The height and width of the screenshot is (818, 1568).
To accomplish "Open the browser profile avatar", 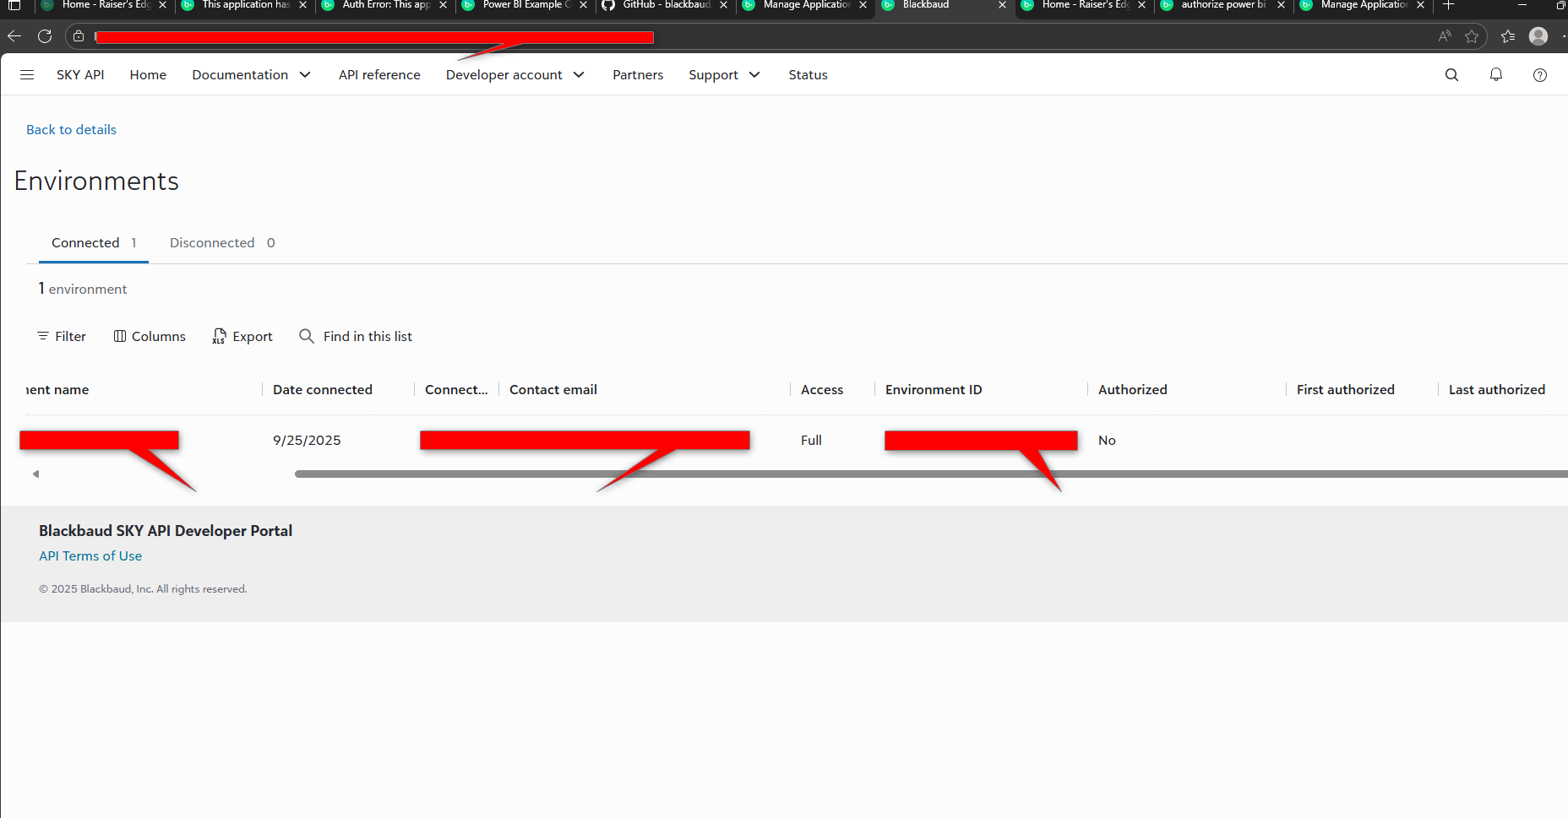I will point(1538,36).
